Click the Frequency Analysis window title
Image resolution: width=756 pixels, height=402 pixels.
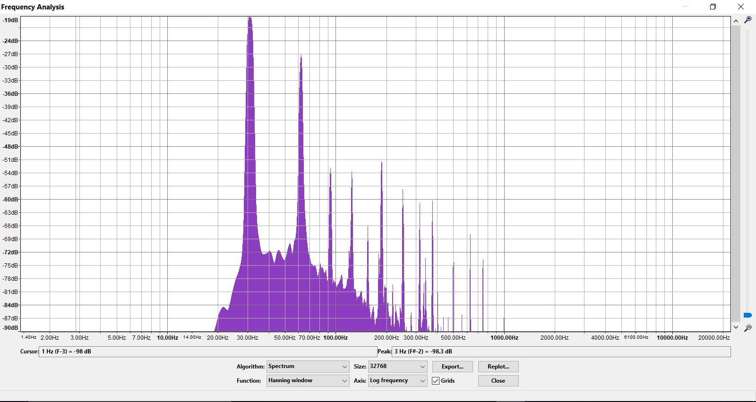click(33, 7)
